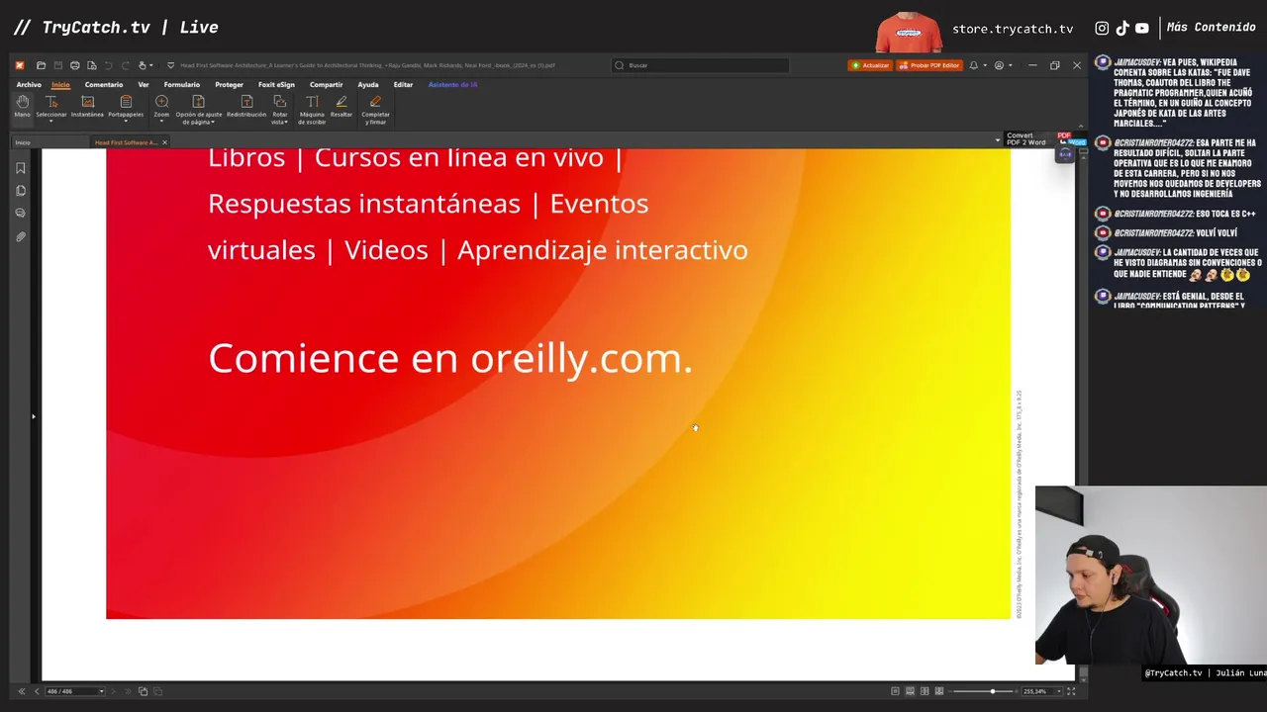Image resolution: width=1267 pixels, height=712 pixels.
Task: Switch to facing pages view mode
Action: tap(925, 691)
